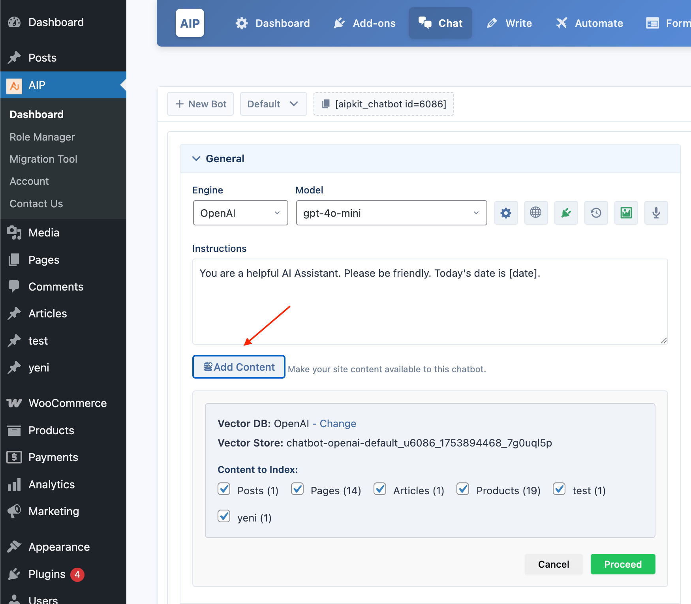Open the Form tab in AIP header

668,23
